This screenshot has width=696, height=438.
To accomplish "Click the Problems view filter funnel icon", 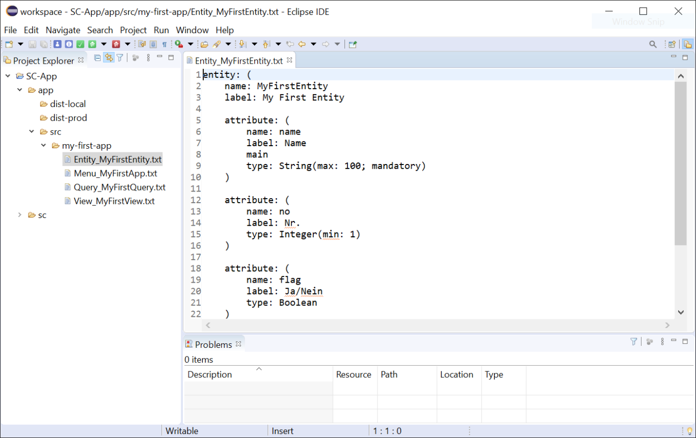I will point(634,342).
